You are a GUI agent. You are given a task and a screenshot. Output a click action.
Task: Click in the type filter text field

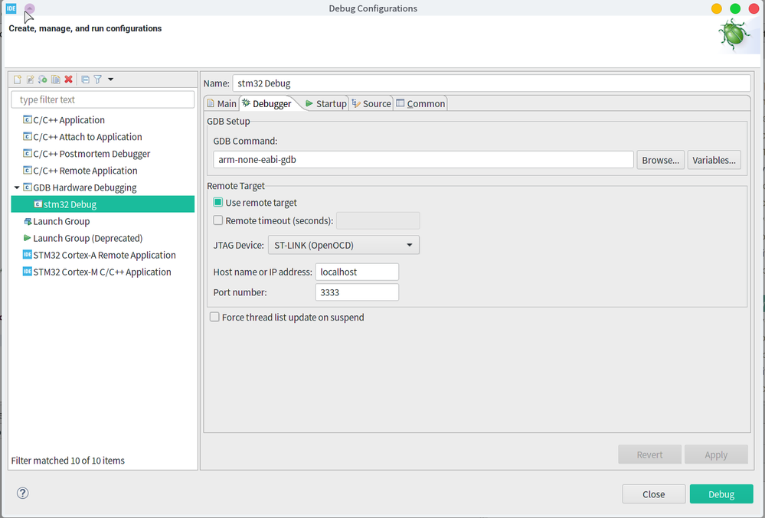click(x=103, y=99)
